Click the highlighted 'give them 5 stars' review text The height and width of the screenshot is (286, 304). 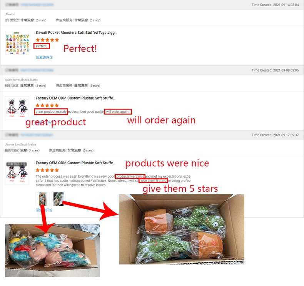pos(154,181)
